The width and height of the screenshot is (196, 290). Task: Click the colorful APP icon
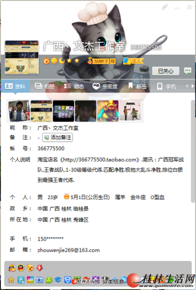pos(30,280)
